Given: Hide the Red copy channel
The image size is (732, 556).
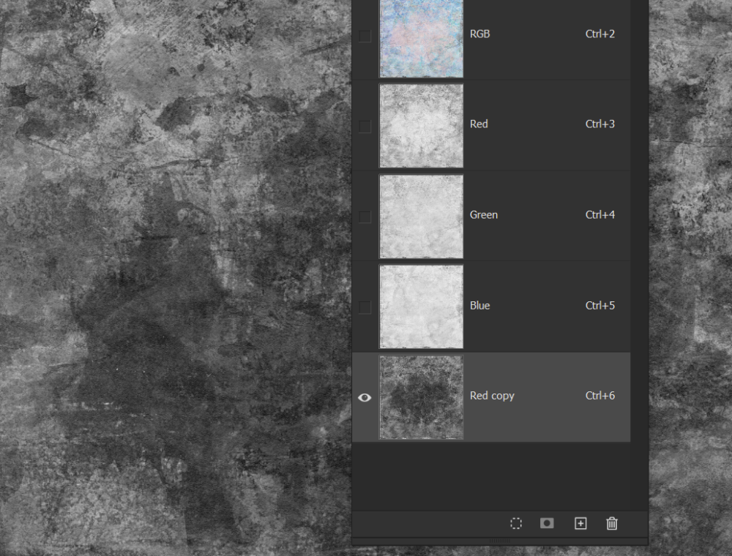Looking at the screenshot, I should click(365, 397).
